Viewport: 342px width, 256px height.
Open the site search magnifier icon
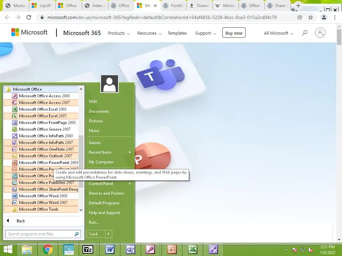pos(305,33)
